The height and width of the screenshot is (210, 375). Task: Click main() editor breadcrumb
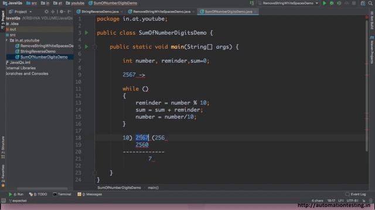pyautogui.click(x=153, y=188)
